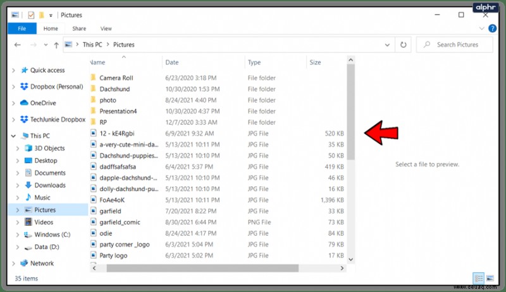Select 3D Objects in sidebar
The height and width of the screenshot is (292, 506).
coord(49,148)
